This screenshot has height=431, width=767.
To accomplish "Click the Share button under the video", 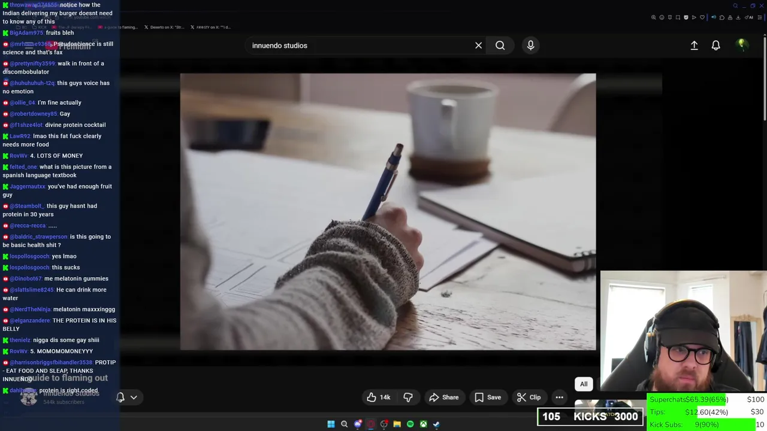I will coord(444,397).
